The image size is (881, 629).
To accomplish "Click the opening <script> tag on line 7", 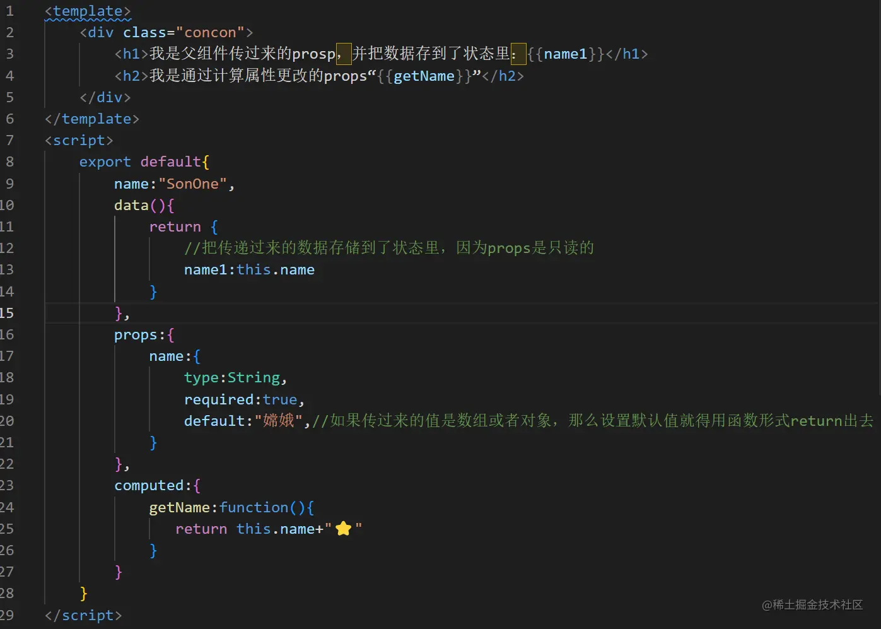I will pyautogui.click(x=79, y=141).
